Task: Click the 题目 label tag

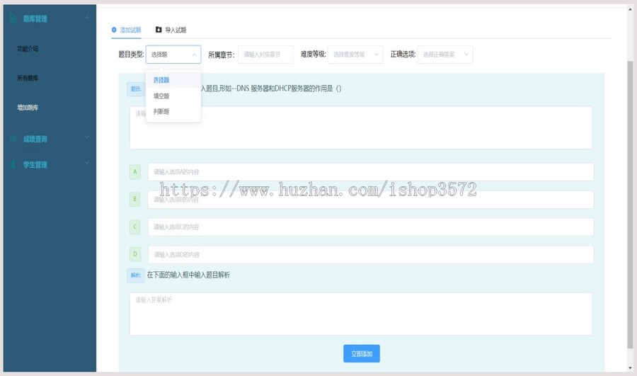Action: click(136, 89)
